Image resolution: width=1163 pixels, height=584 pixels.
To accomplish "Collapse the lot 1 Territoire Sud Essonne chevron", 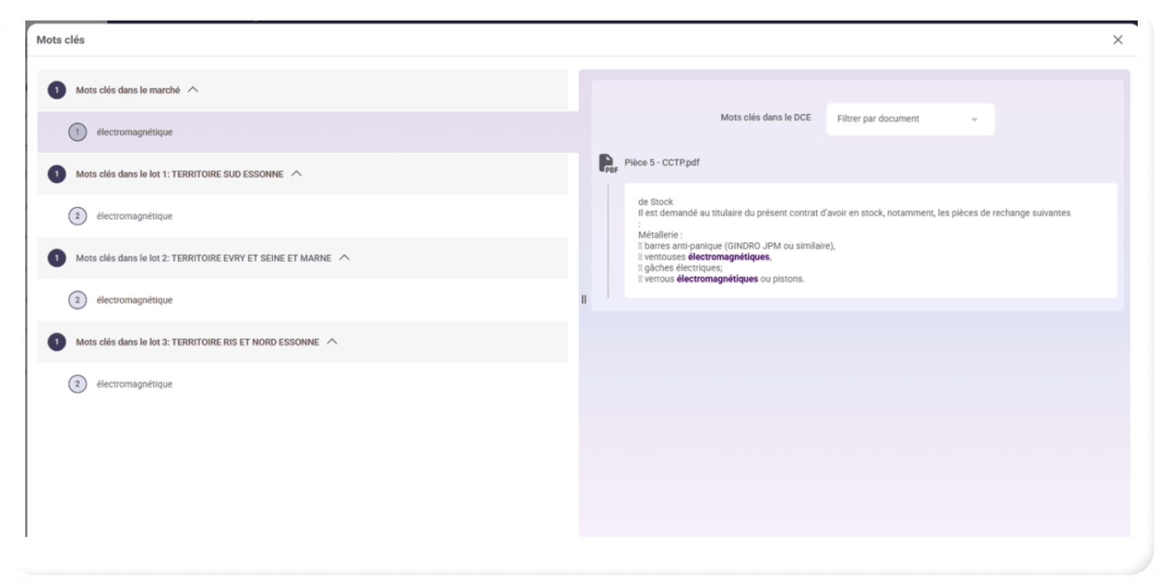I will (296, 173).
